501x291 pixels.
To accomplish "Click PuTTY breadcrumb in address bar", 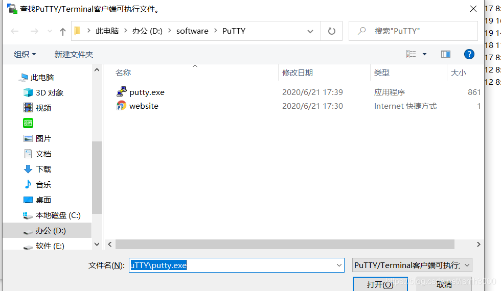I will click(234, 31).
